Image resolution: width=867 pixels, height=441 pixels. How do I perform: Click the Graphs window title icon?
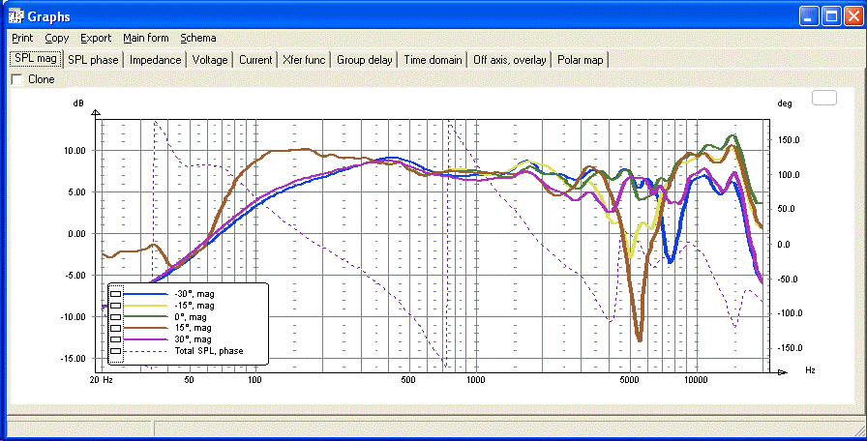tap(15, 16)
